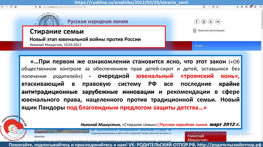Open the library bookmarks and history
This screenshot has height=147, width=263.
(x=242, y=7)
